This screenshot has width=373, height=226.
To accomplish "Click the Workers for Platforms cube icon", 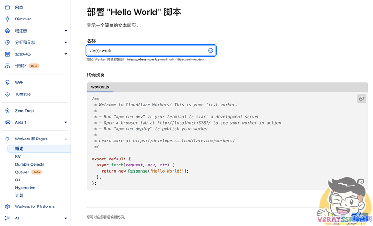I will click(7, 206).
